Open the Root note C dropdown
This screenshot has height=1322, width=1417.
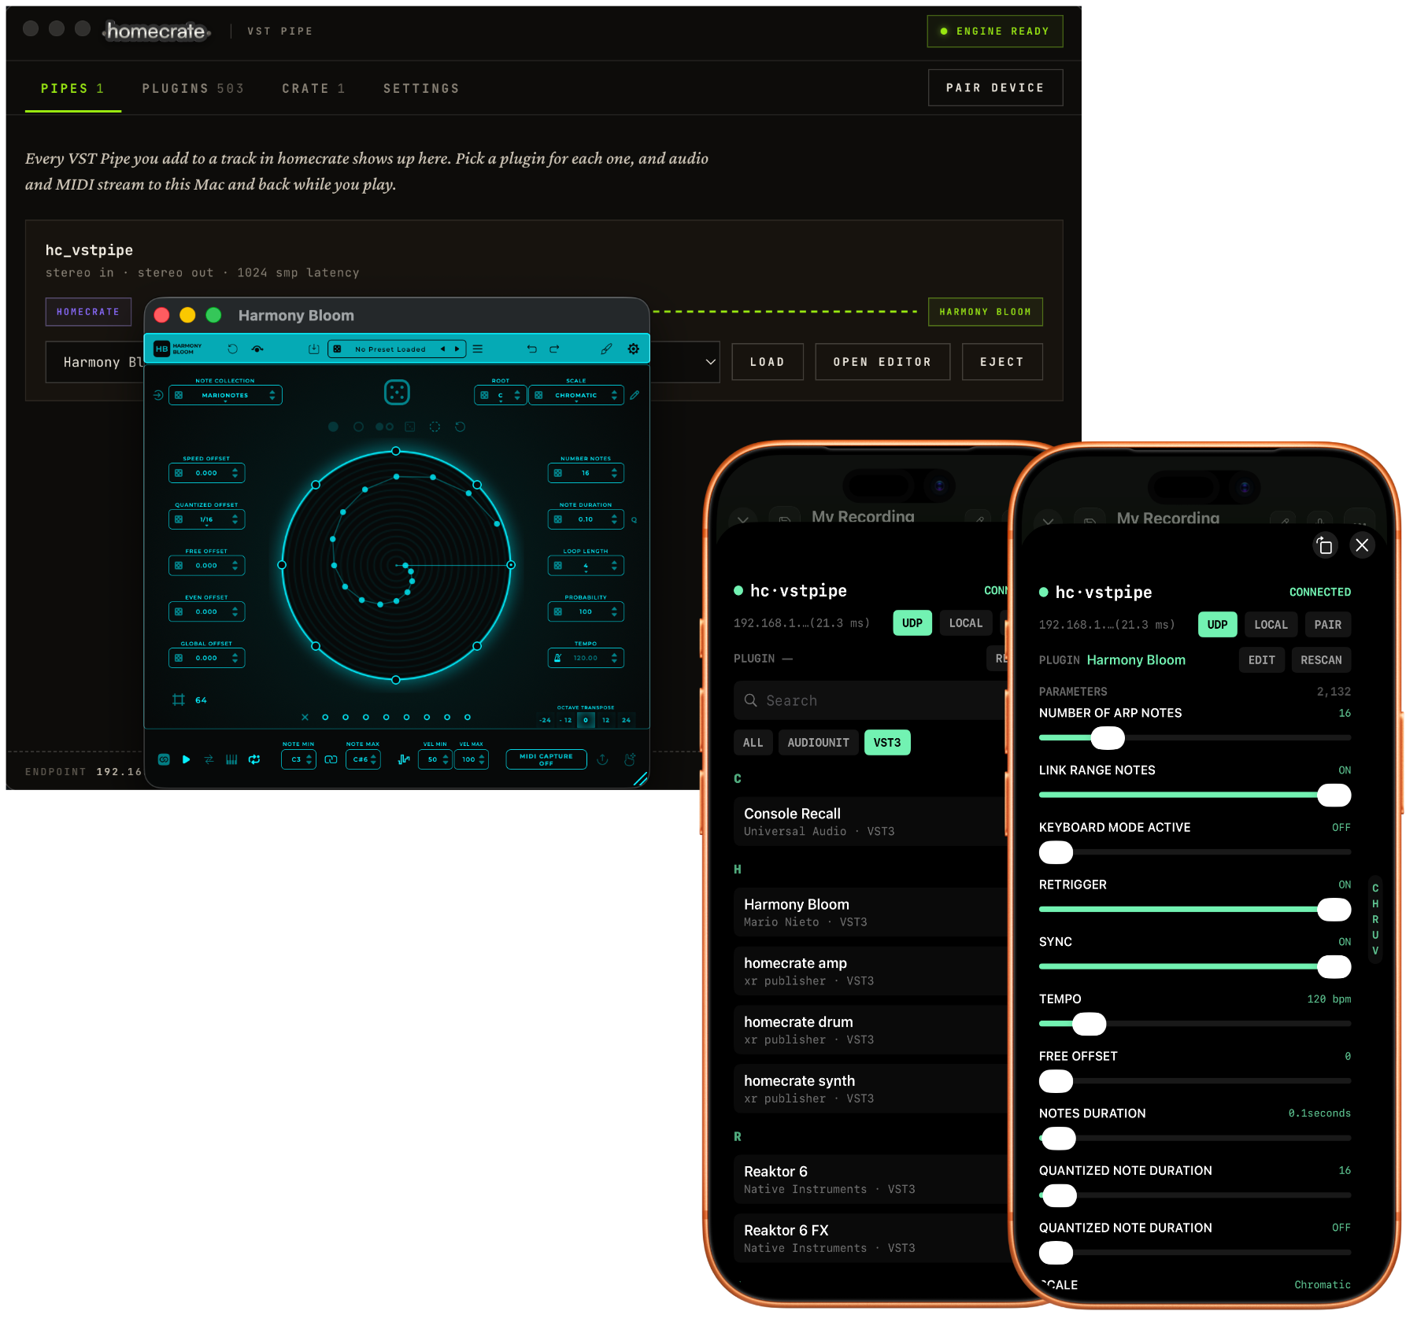pyautogui.click(x=500, y=395)
